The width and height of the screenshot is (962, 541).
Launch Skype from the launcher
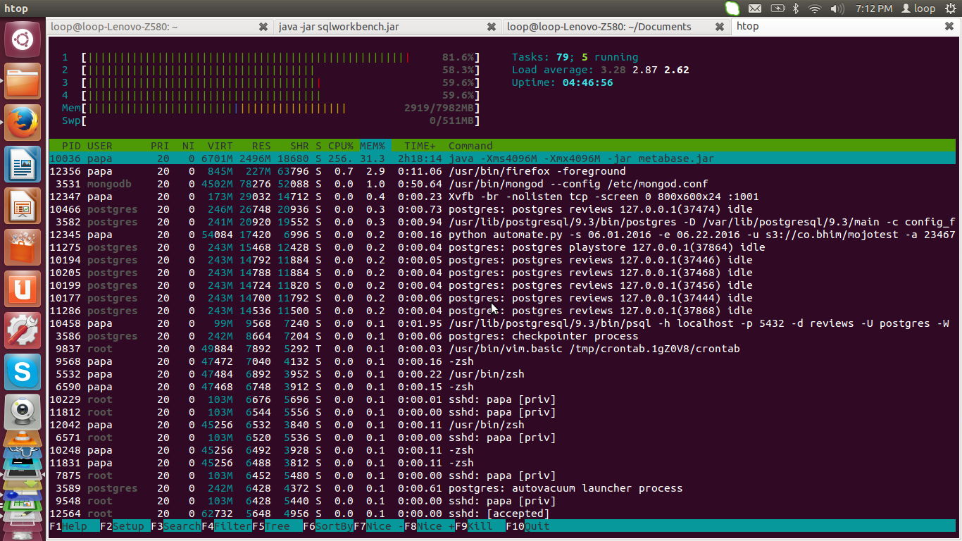click(23, 371)
